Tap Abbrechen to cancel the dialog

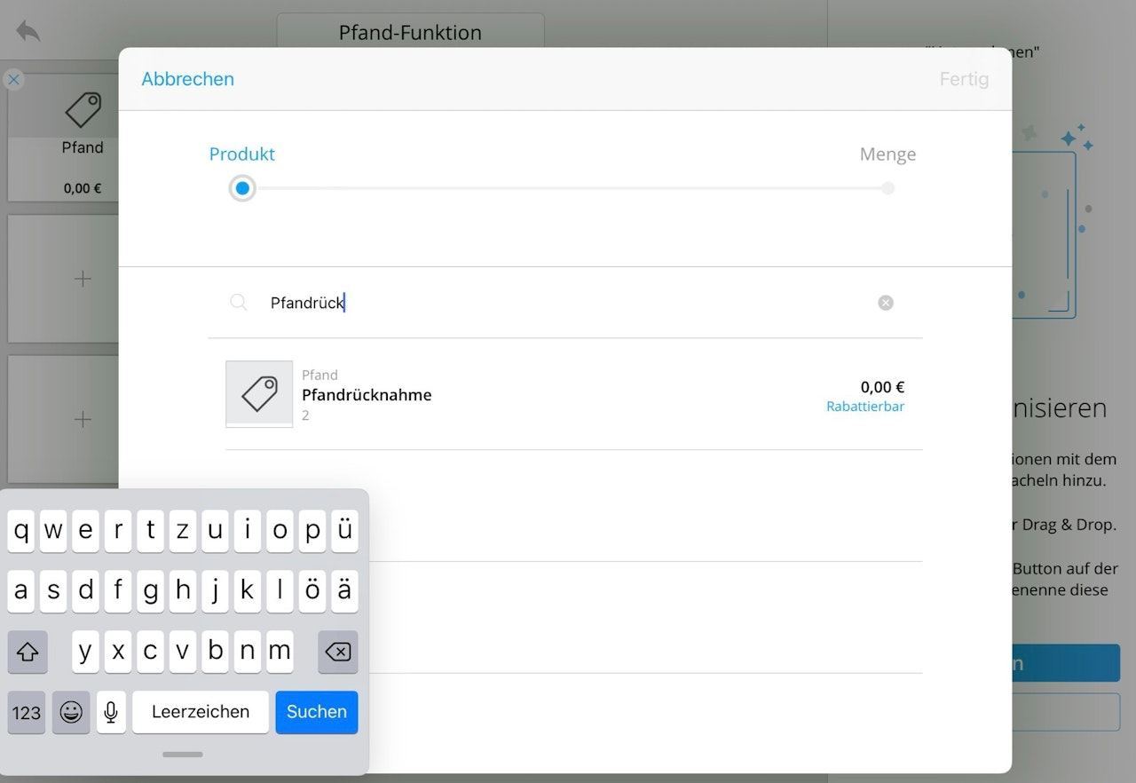(187, 79)
